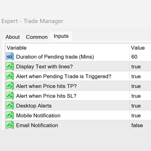The width and height of the screenshot is (151, 151).
Task: Open the Common tab
Action: click(37, 37)
